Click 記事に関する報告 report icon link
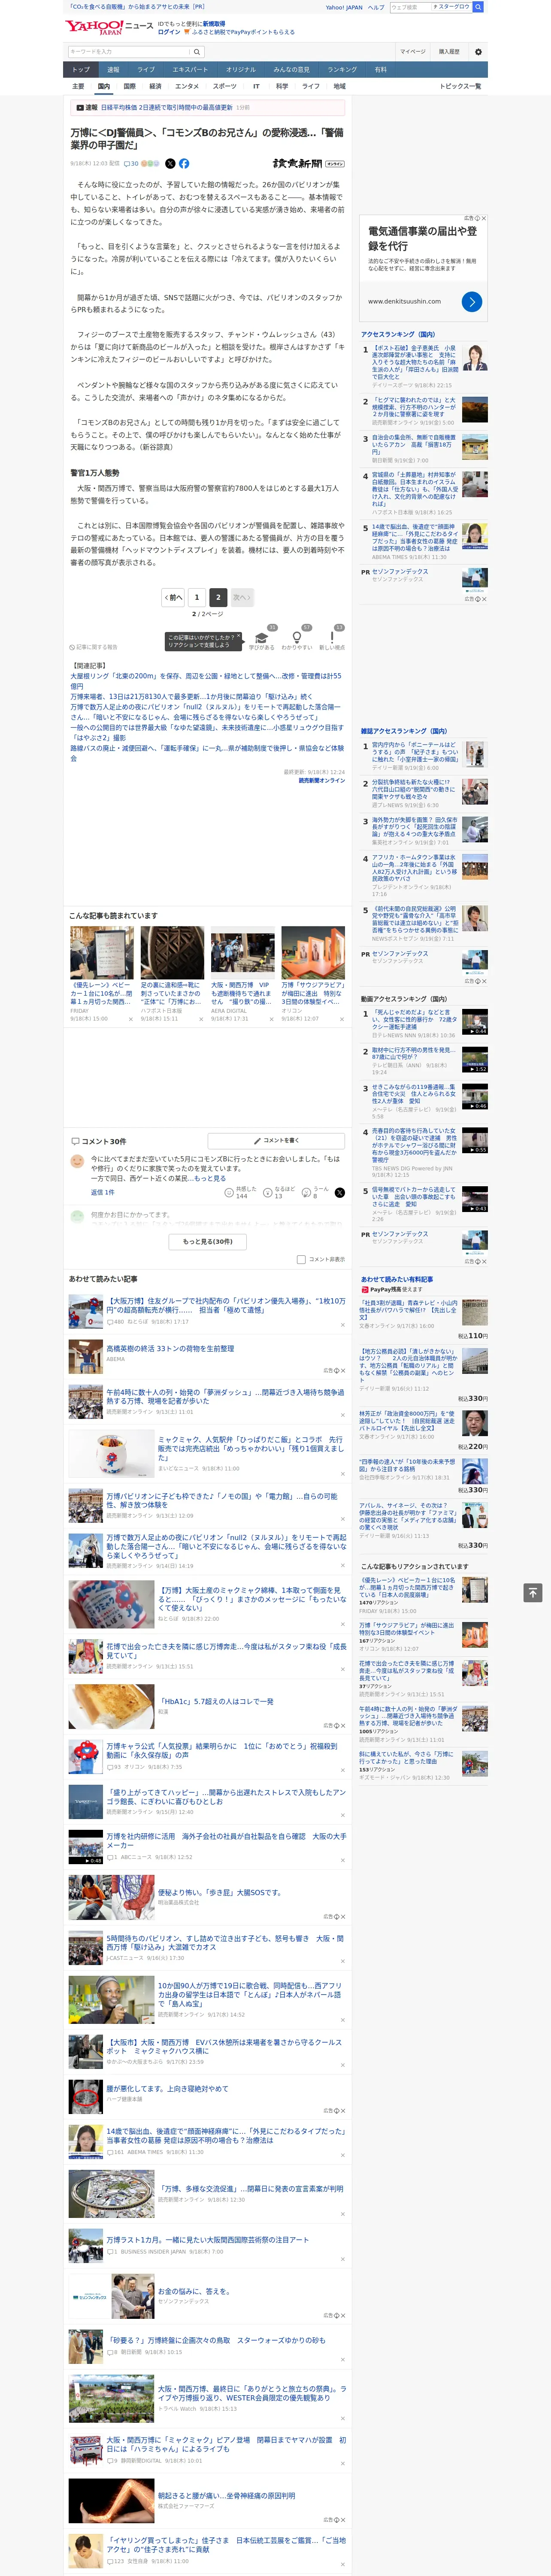 (x=93, y=647)
